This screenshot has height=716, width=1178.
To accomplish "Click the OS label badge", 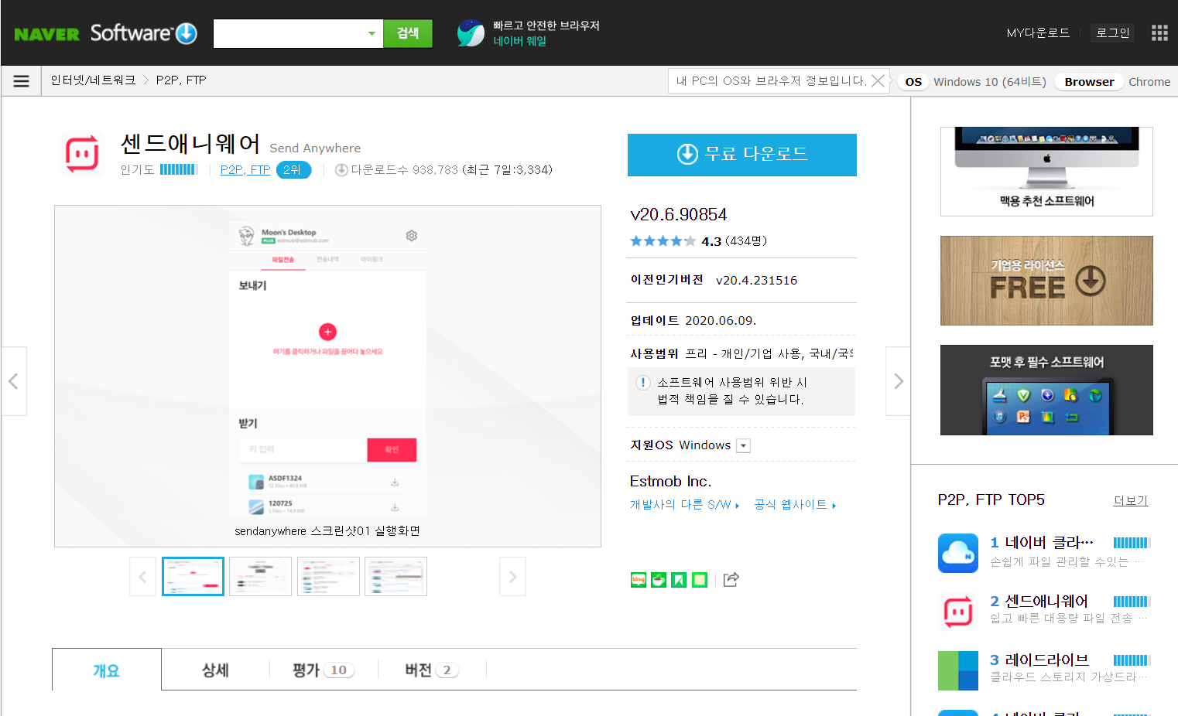I will tap(913, 82).
